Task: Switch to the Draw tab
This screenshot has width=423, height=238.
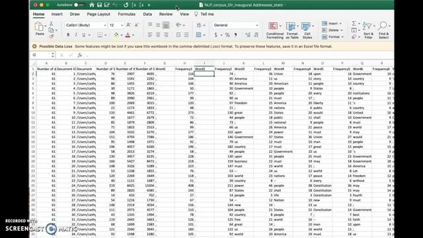Action: point(75,14)
